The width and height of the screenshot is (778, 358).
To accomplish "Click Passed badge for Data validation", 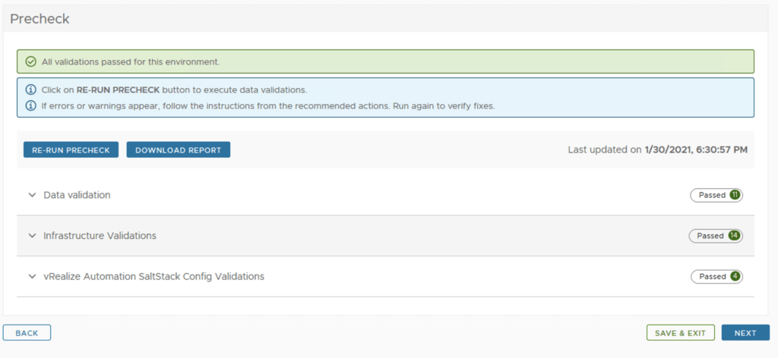I will 716,195.
